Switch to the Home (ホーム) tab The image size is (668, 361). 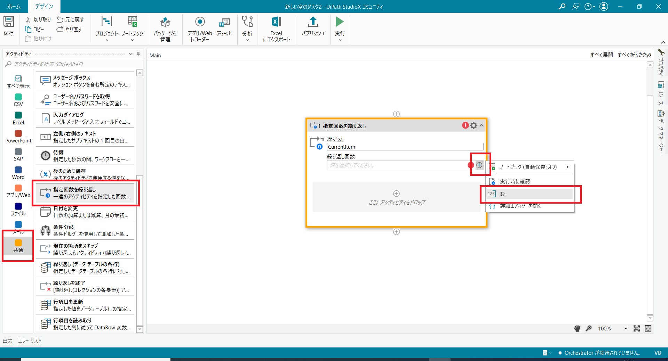[x=14, y=6]
